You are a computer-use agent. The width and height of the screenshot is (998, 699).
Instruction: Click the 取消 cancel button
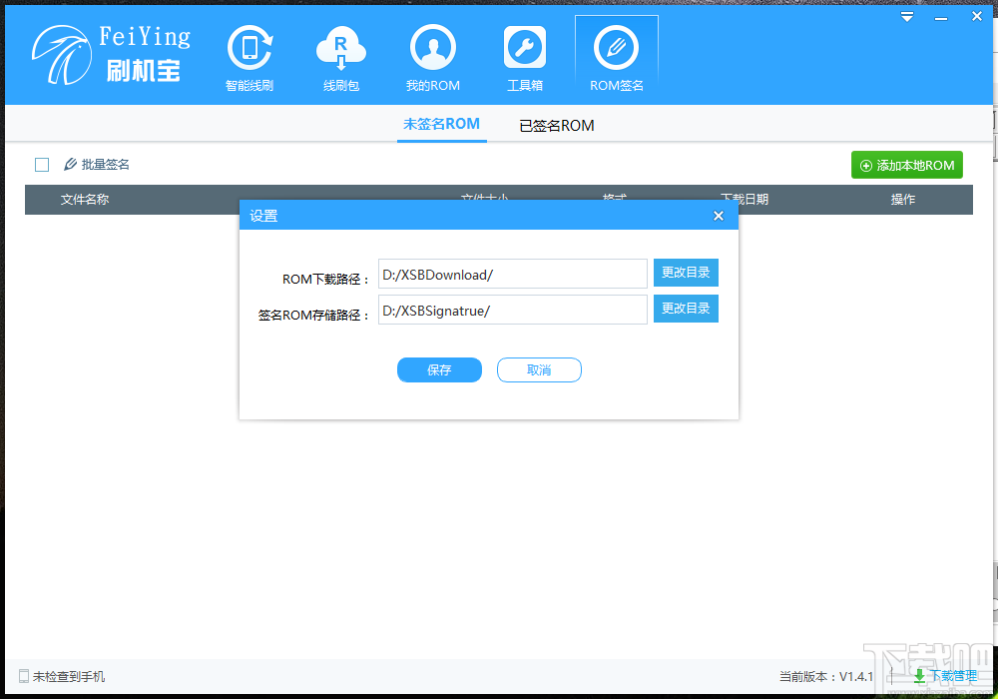[539, 369]
